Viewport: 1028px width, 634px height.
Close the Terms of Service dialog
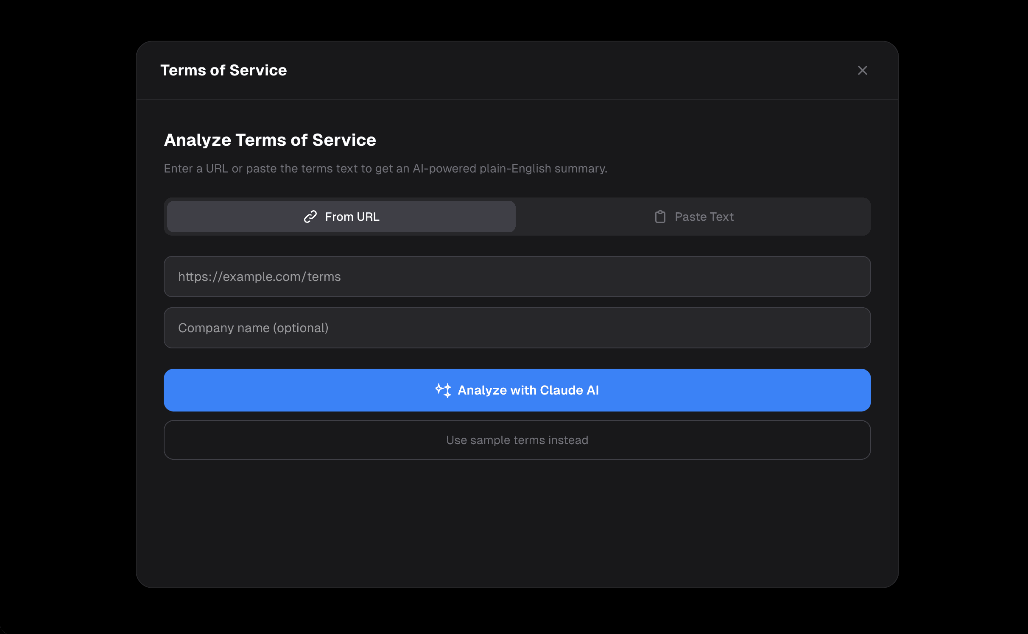point(862,70)
